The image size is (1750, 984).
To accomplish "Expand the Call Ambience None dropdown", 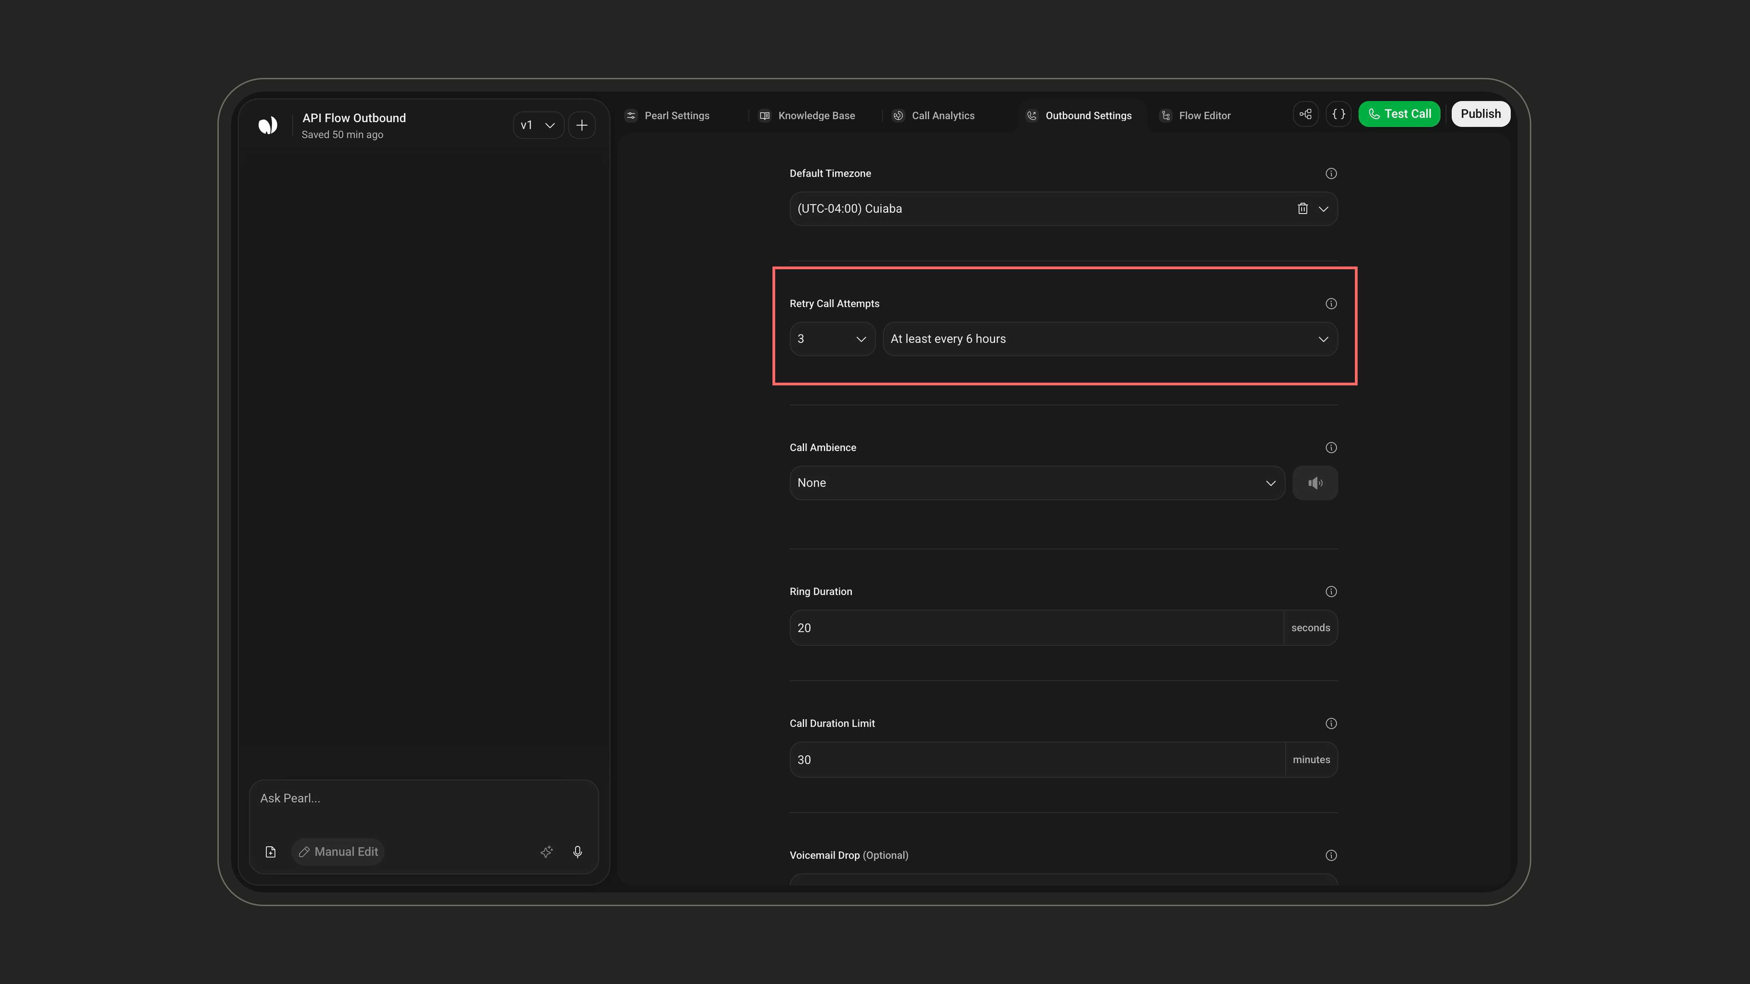I will click(x=1037, y=483).
